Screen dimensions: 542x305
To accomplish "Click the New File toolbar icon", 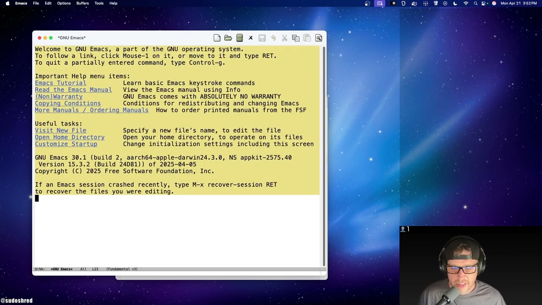I will (217, 38).
